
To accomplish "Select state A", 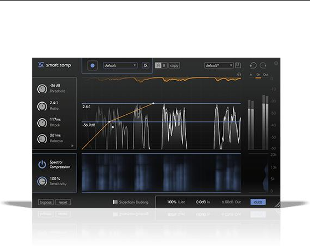I will coord(158,65).
